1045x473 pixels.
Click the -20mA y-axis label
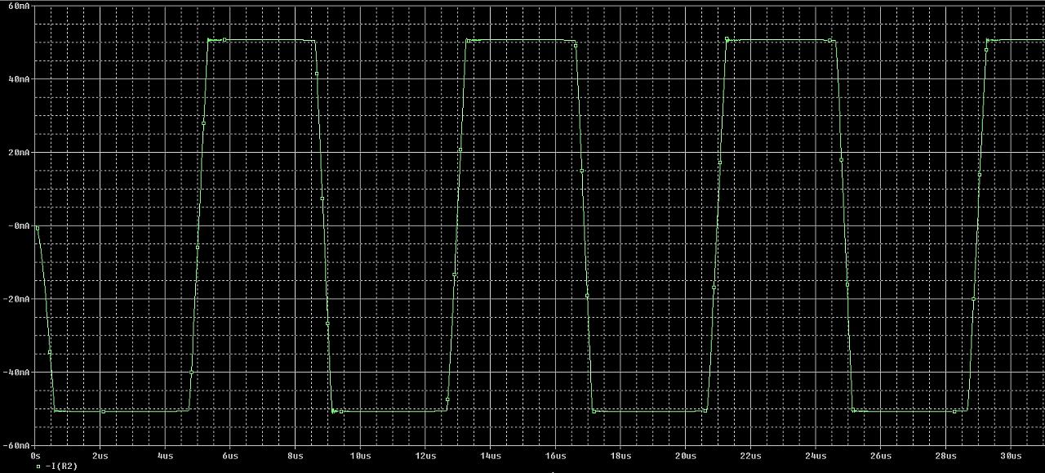(16, 299)
